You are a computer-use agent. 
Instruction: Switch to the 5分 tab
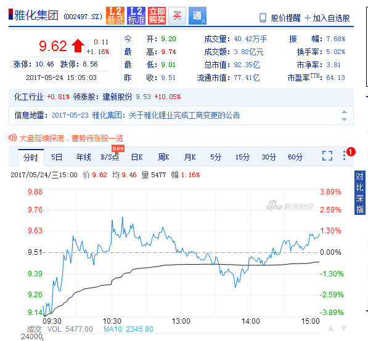click(216, 157)
